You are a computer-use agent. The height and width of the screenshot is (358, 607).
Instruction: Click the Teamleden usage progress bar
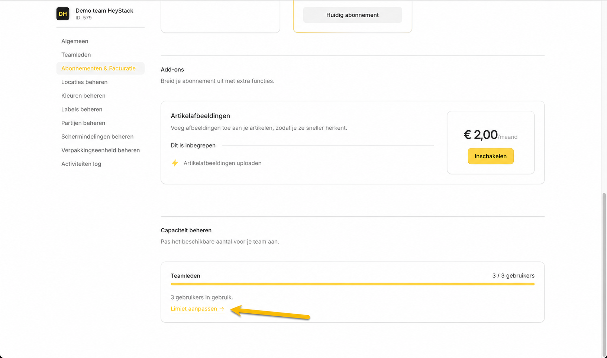(352, 284)
